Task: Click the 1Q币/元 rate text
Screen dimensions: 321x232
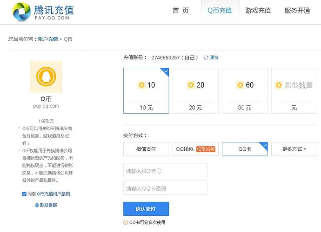Action: pyautogui.click(x=46, y=121)
